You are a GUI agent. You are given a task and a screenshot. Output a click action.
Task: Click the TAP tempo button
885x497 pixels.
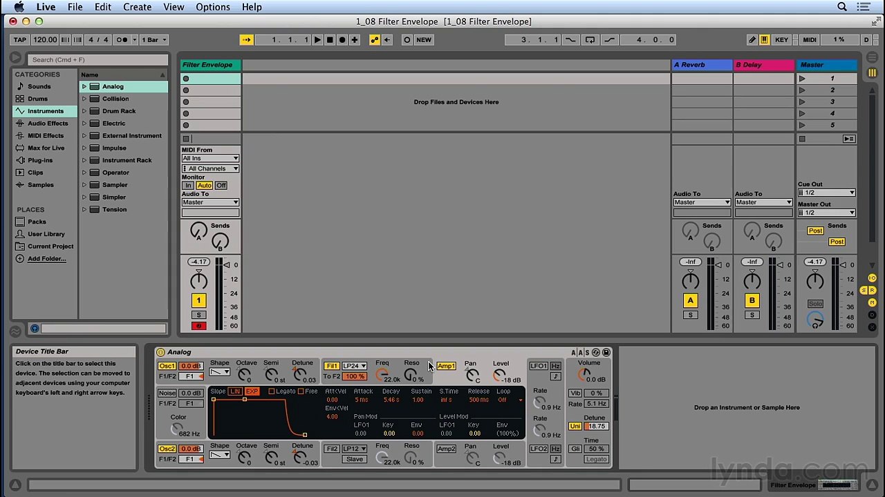point(20,40)
